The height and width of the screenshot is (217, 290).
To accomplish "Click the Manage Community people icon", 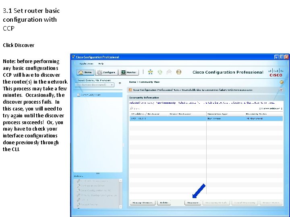I will [150, 72].
